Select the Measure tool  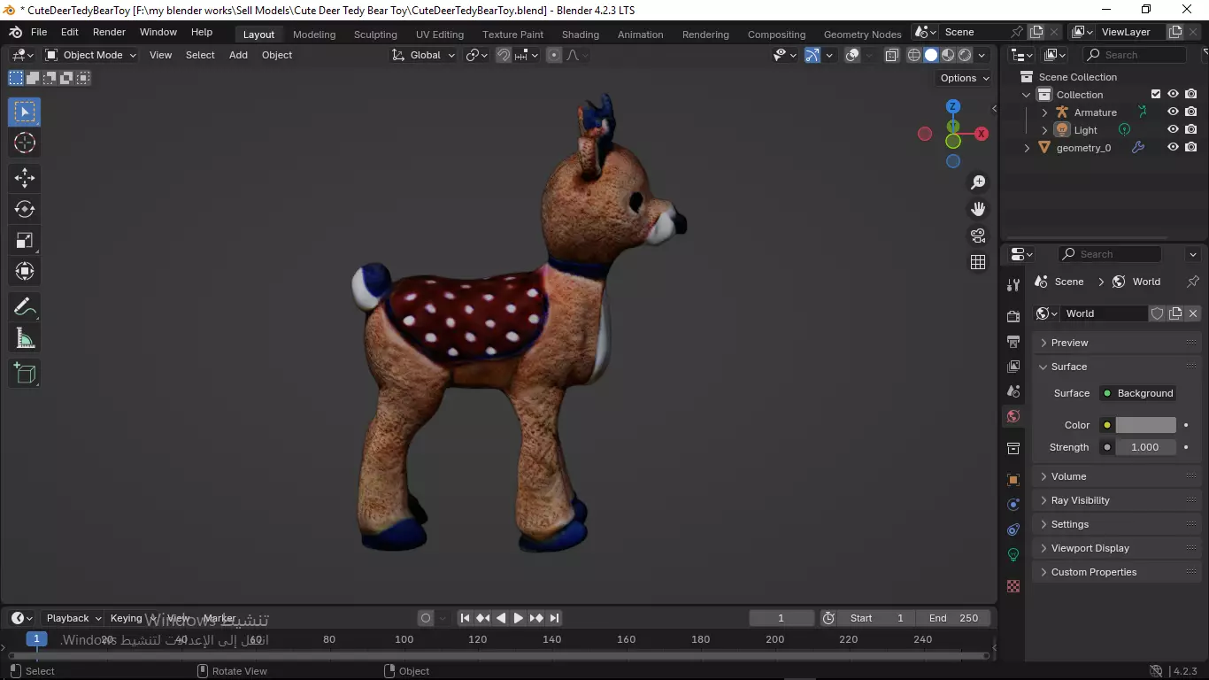(x=25, y=337)
